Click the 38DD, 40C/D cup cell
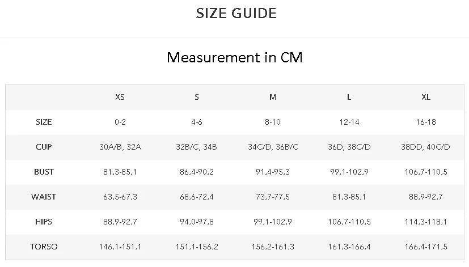This screenshot has height=267, width=469. (x=425, y=147)
